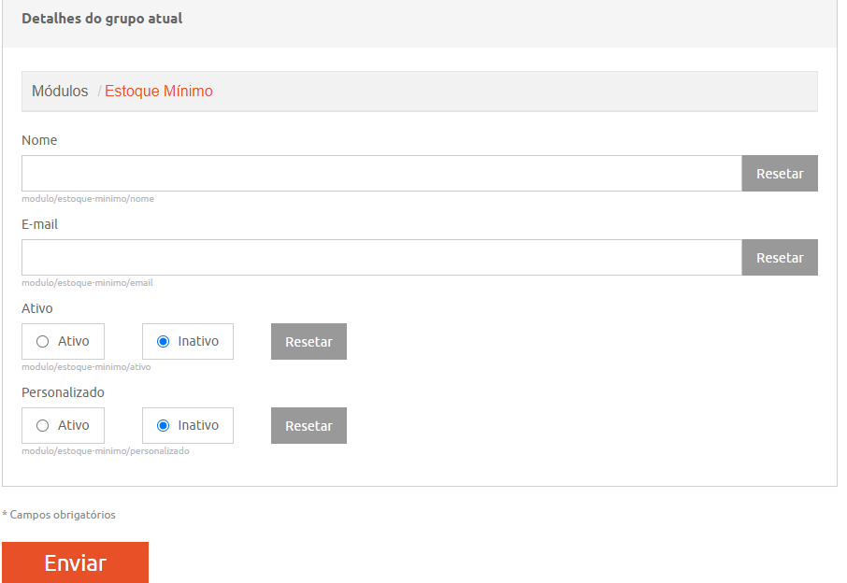Screen dimensions: 847x583
Task: Open Módulos breadcrumb link
Action: (x=60, y=91)
